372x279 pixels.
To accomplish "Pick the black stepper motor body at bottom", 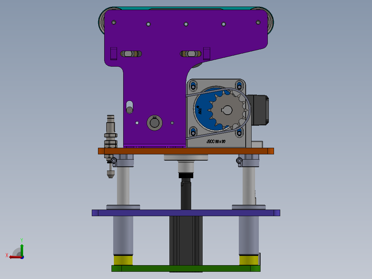I will point(186,240).
